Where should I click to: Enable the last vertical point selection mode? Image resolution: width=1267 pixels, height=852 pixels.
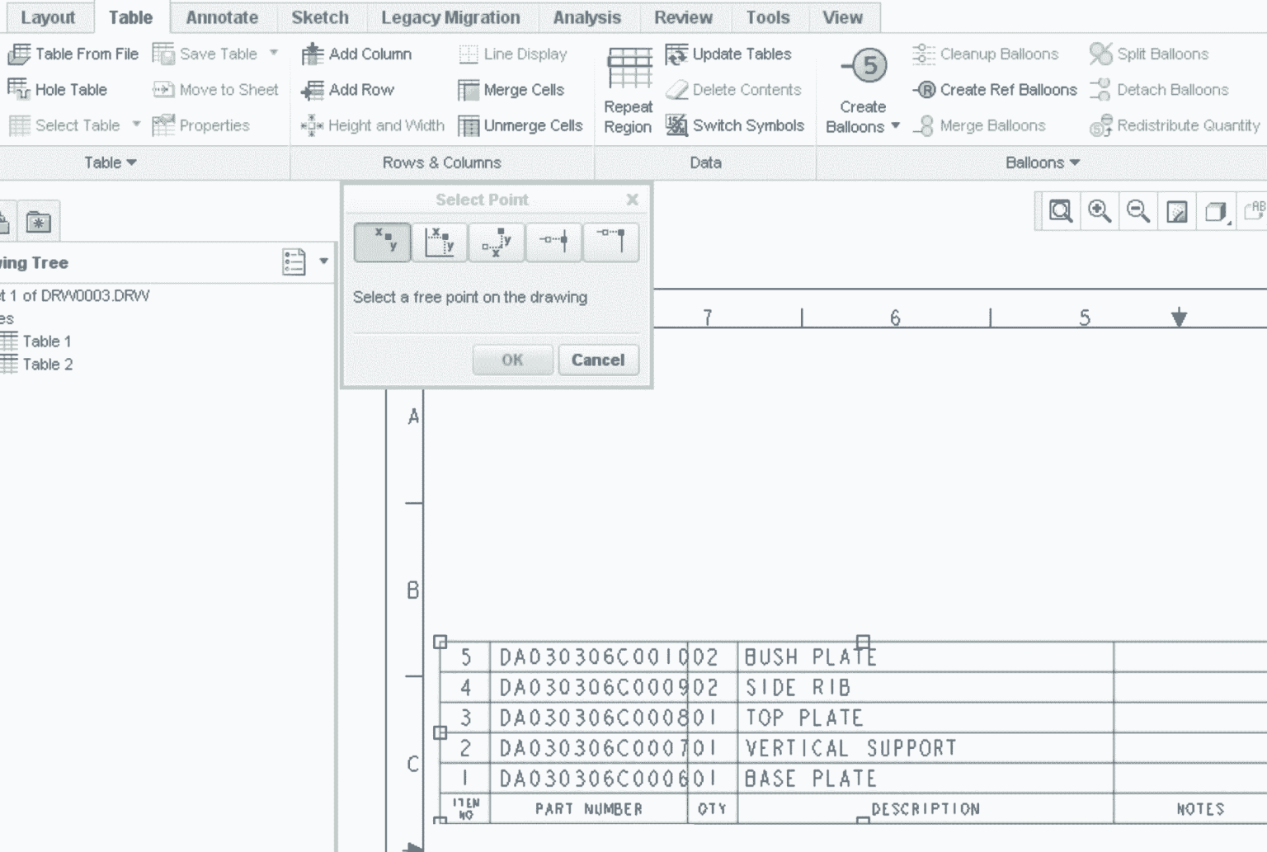point(610,242)
